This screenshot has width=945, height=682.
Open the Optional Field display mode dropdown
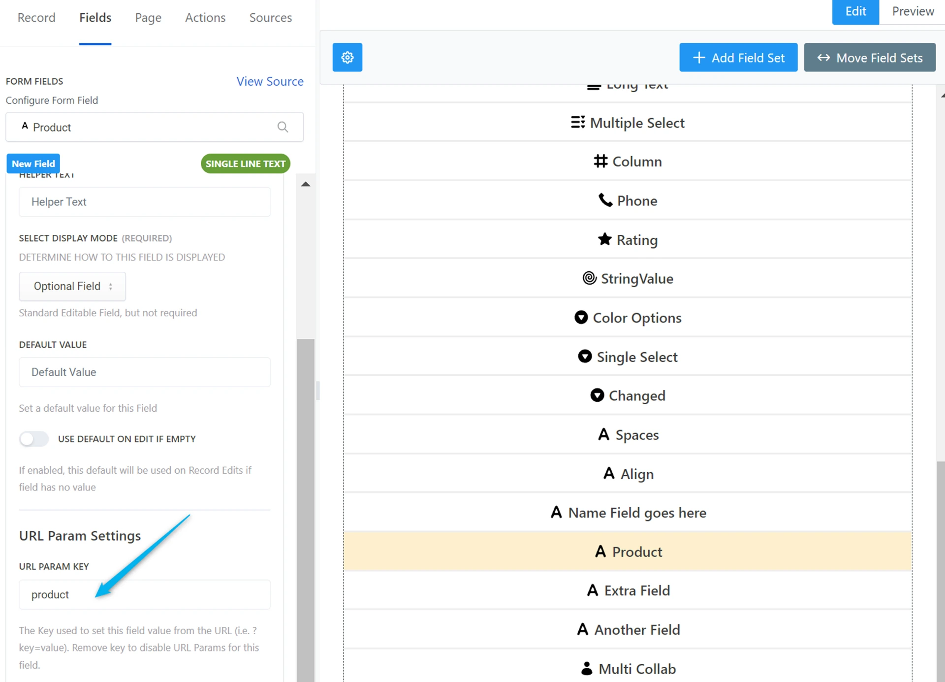[72, 286]
